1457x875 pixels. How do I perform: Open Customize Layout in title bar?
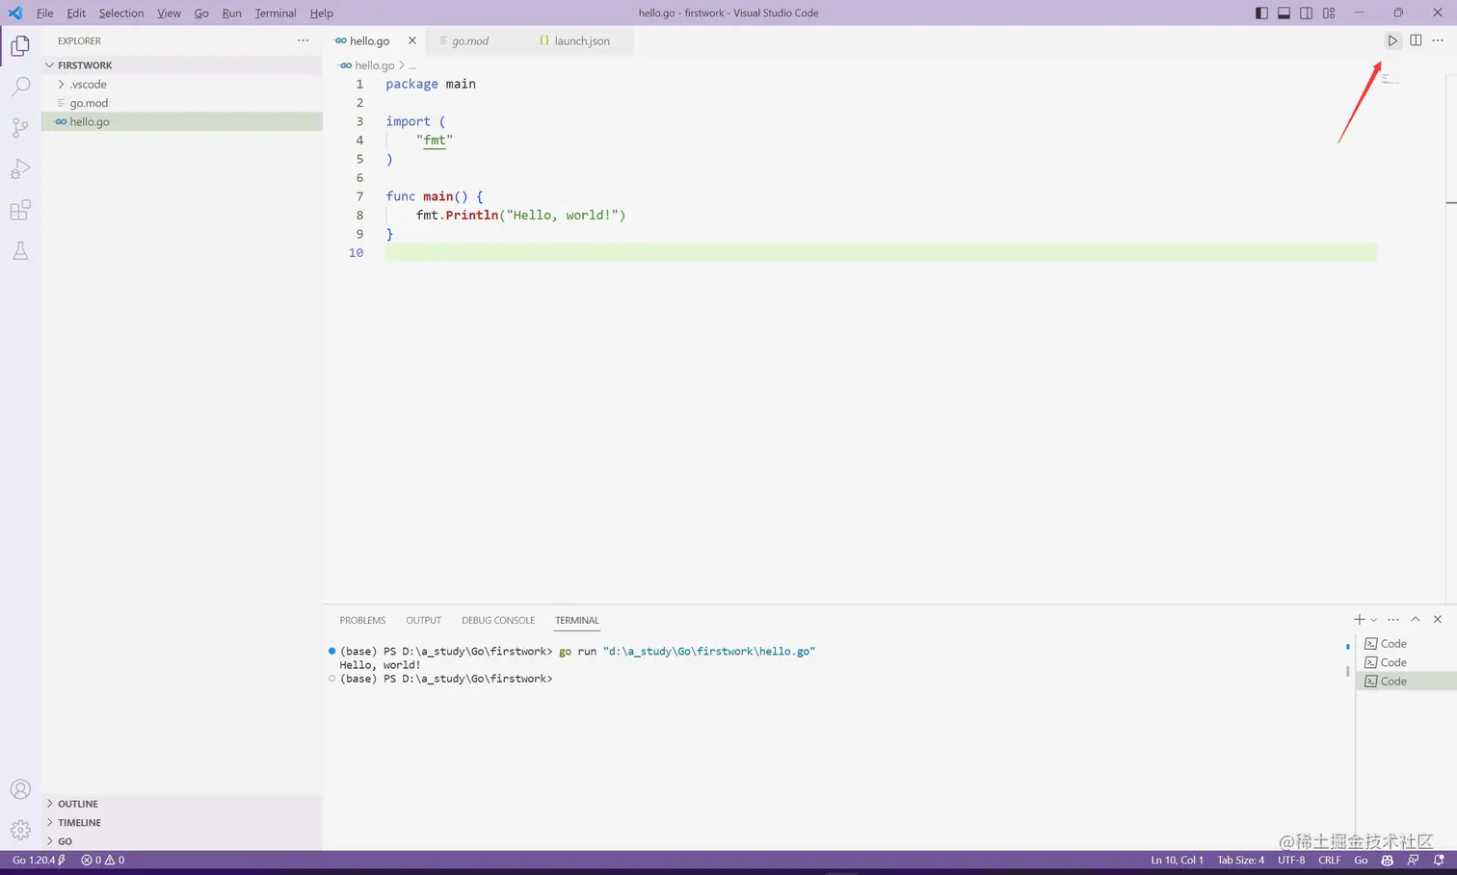coord(1329,13)
